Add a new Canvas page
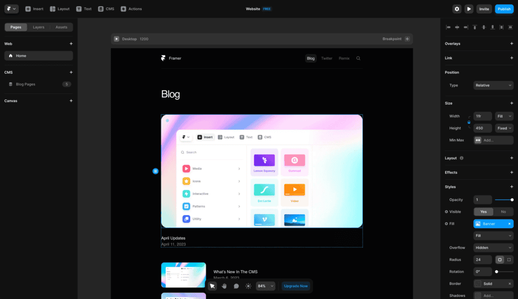 [x=71, y=101]
